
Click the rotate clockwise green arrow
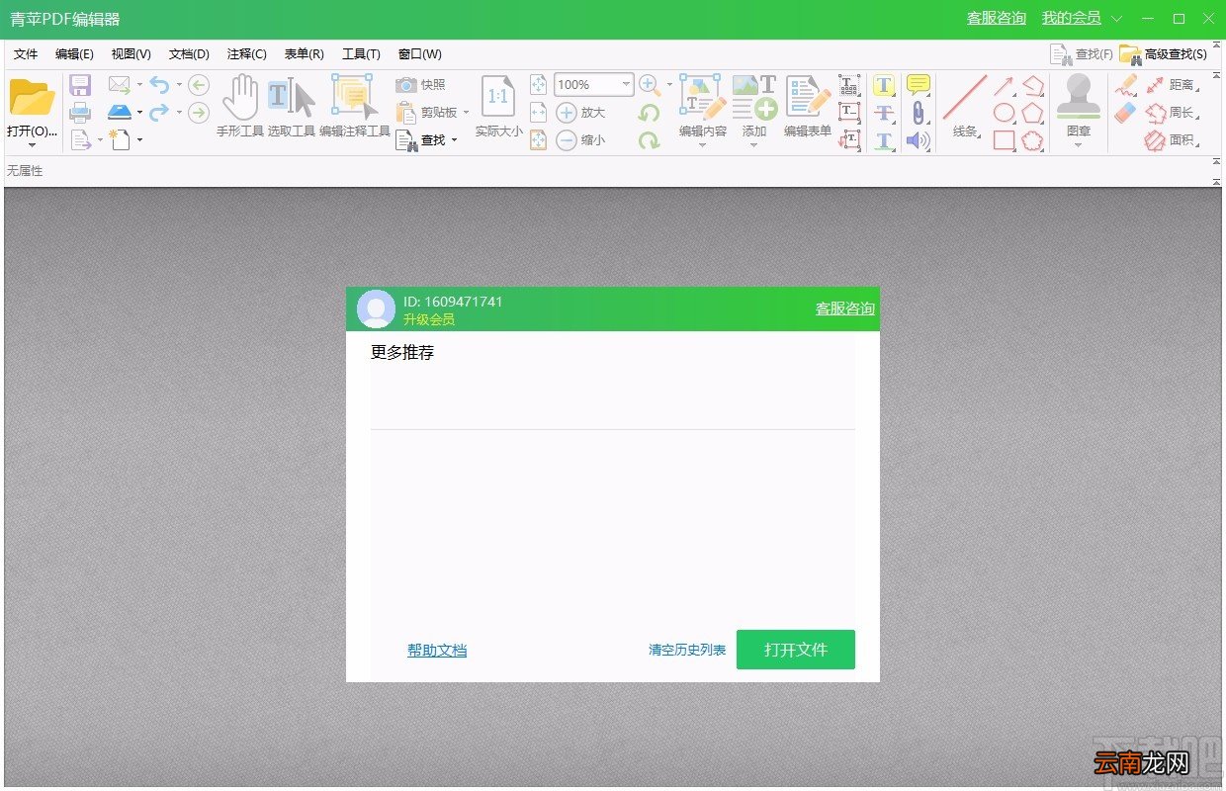649,140
